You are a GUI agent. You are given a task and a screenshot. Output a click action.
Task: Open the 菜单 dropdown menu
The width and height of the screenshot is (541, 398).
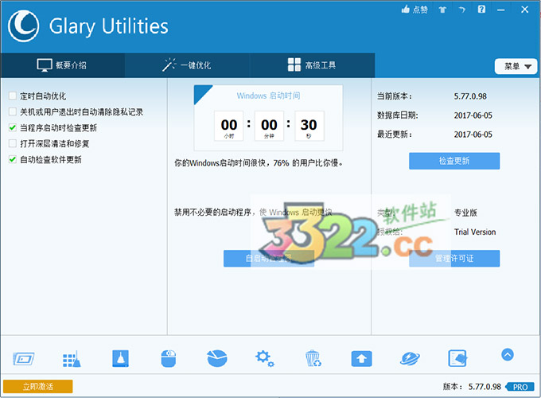tap(516, 66)
